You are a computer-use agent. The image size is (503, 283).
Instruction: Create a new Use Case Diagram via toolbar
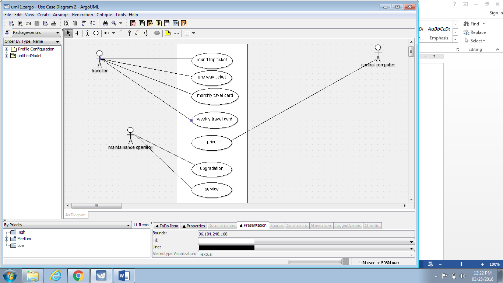pos(133,23)
